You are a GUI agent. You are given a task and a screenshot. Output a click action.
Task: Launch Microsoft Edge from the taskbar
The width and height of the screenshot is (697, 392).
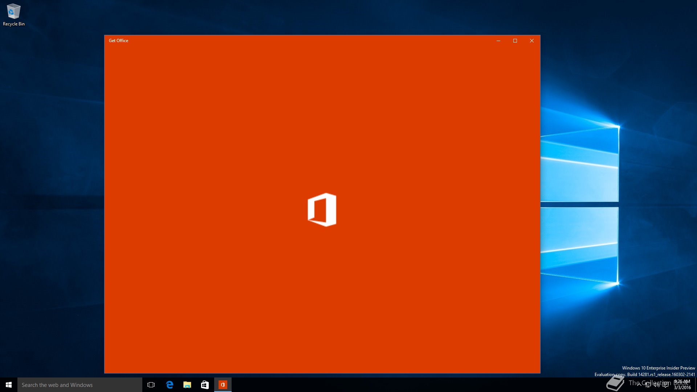pyautogui.click(x=170, y=385)
